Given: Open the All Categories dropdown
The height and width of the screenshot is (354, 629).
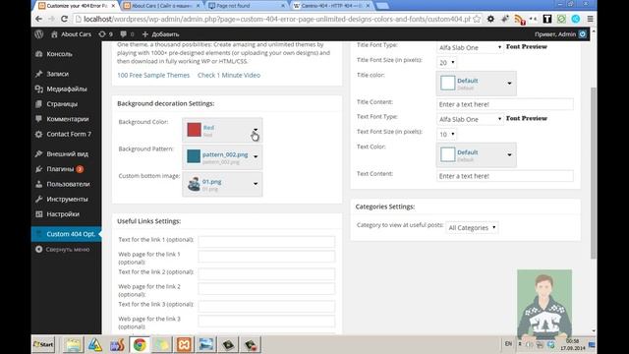Looking at the screenshot, I should [x=472, y=227].
